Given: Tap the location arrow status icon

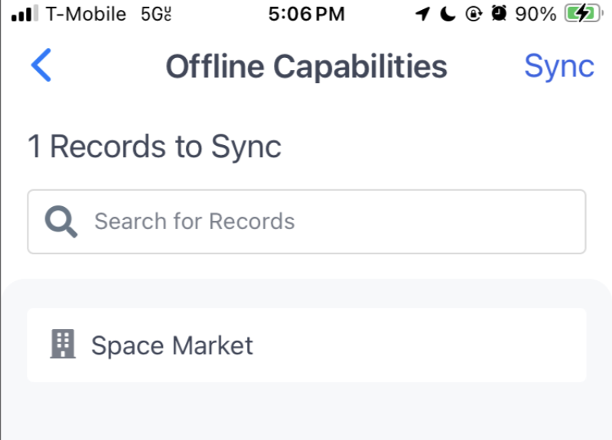Looking at the screenshot, I should pyautogui.click(x=423, y=14).
